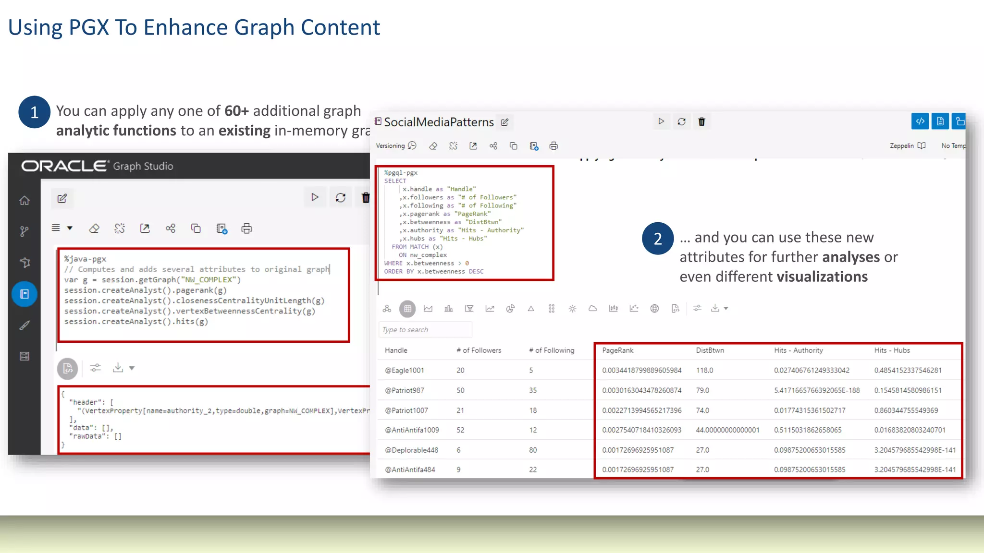This screenshot has height=553, width=984.
Task: Click the Type to search field
Action: coord(425,330)
